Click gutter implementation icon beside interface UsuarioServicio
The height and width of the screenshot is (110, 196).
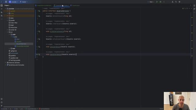pyautogui.click(x=39, y=11)
